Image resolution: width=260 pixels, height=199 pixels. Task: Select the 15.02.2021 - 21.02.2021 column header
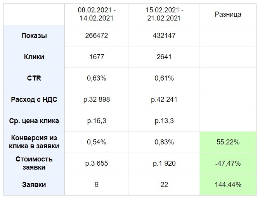164,14
